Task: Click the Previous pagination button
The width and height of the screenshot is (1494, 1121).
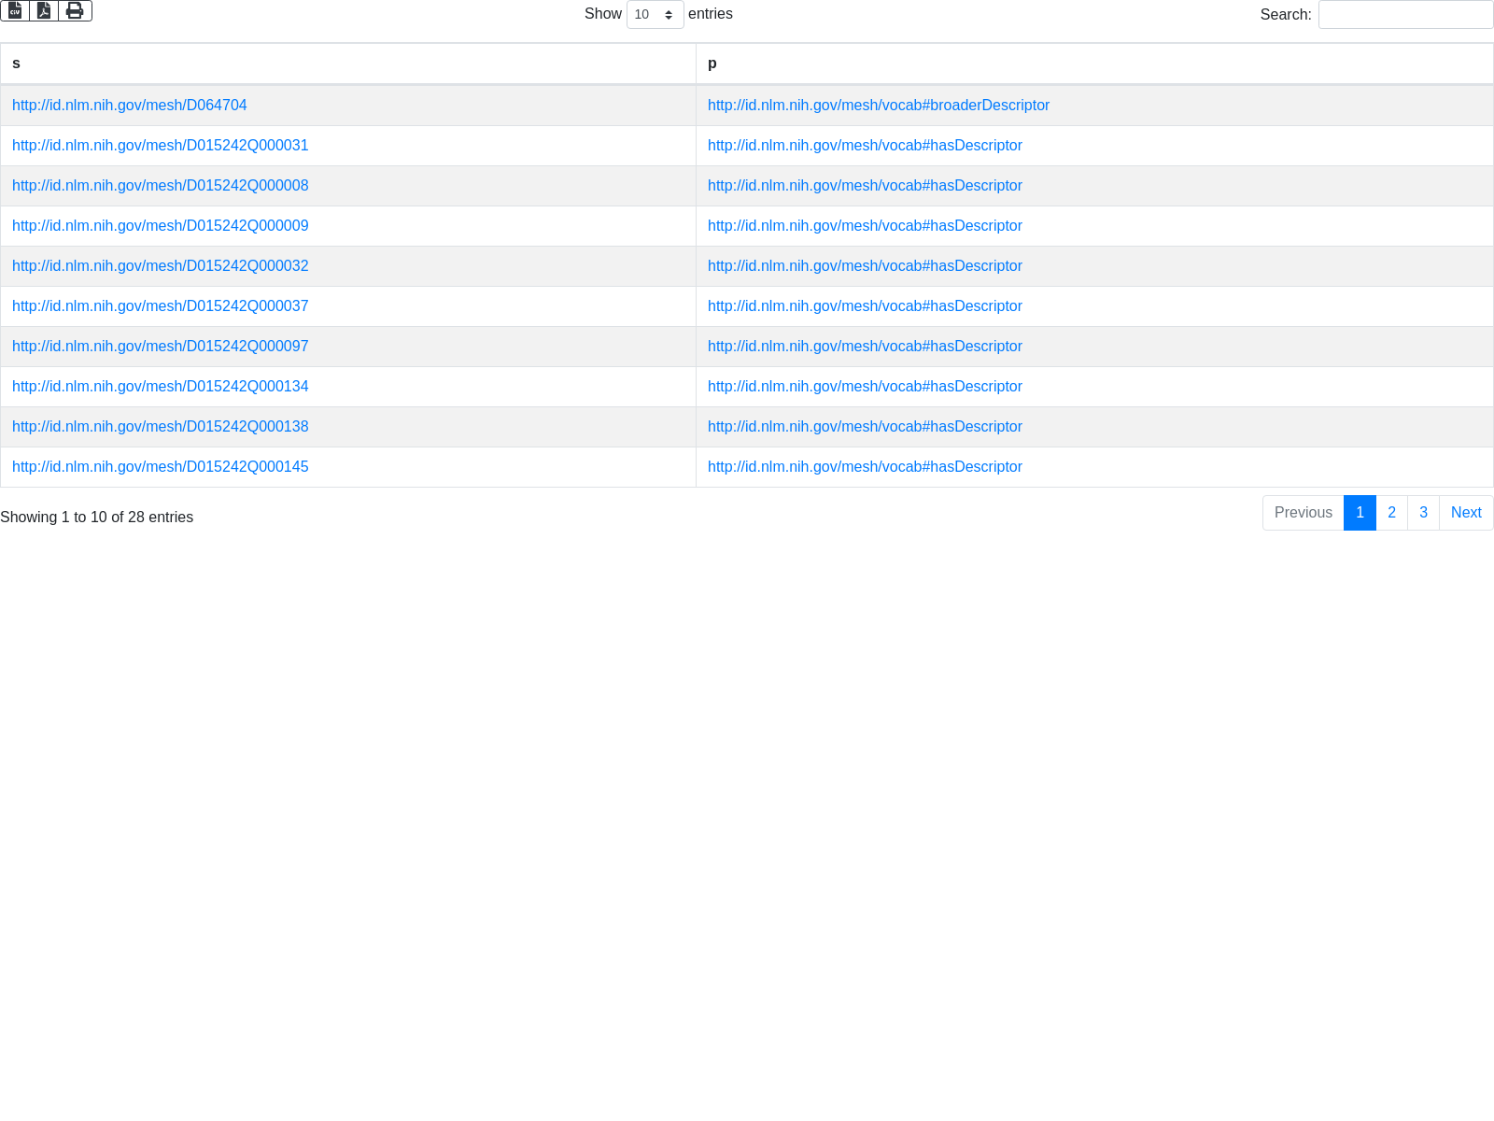Action: (1303, 513)
